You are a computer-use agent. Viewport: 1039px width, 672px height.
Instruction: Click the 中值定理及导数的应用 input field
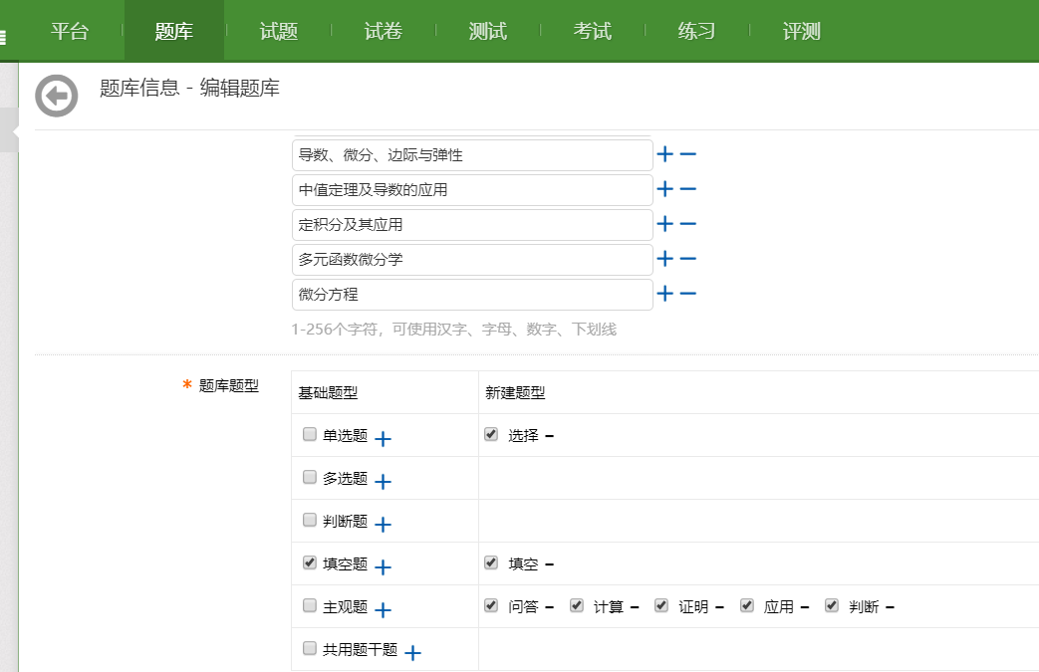(x=472, y=190)
